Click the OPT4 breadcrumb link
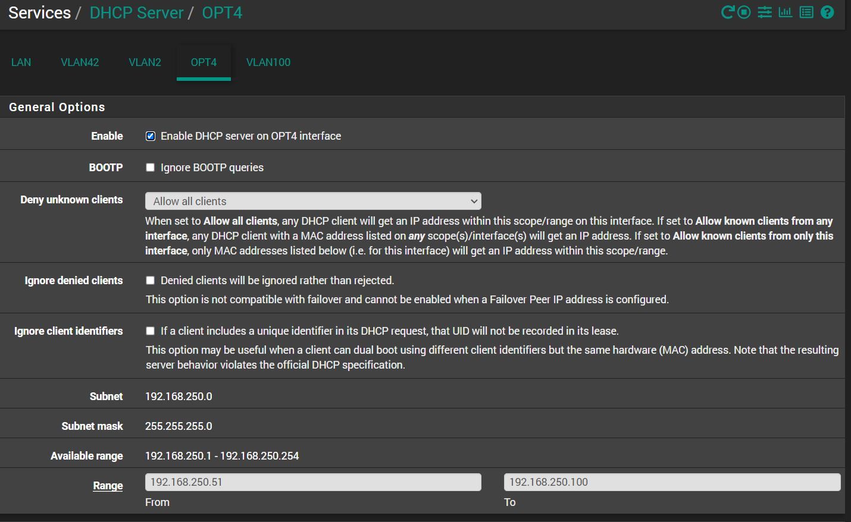This screenshot has height=522, width=851. [x=222, y=12]
